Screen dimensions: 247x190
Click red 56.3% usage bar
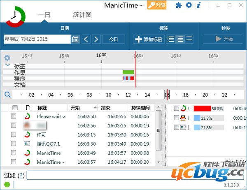(x=202, y=109)
